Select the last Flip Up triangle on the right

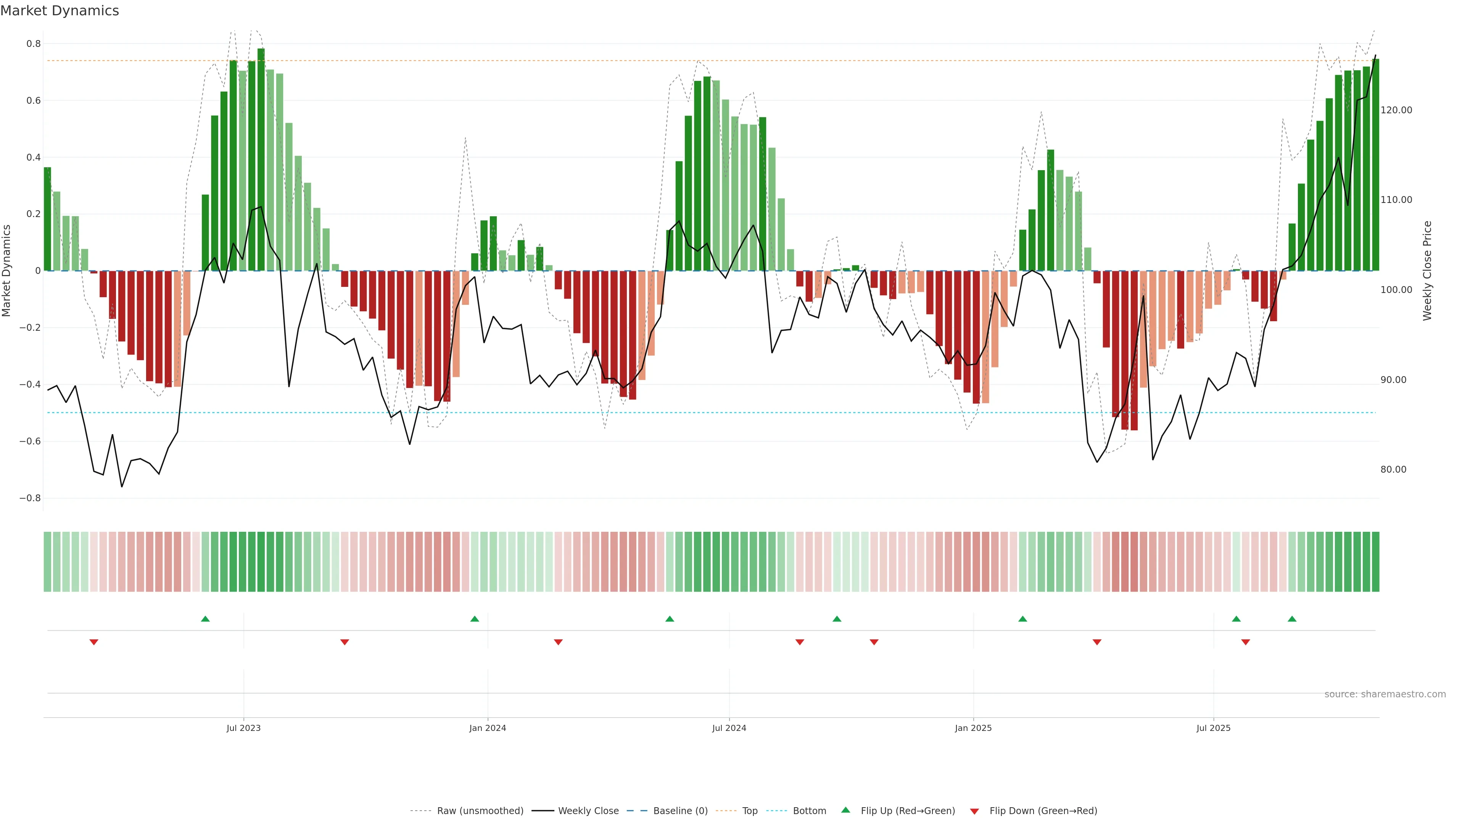(x=1292, y=619)
